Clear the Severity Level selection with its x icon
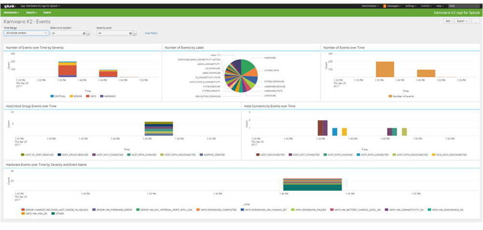Viewport: 483px width, 230px height. [x=130, y=33]
